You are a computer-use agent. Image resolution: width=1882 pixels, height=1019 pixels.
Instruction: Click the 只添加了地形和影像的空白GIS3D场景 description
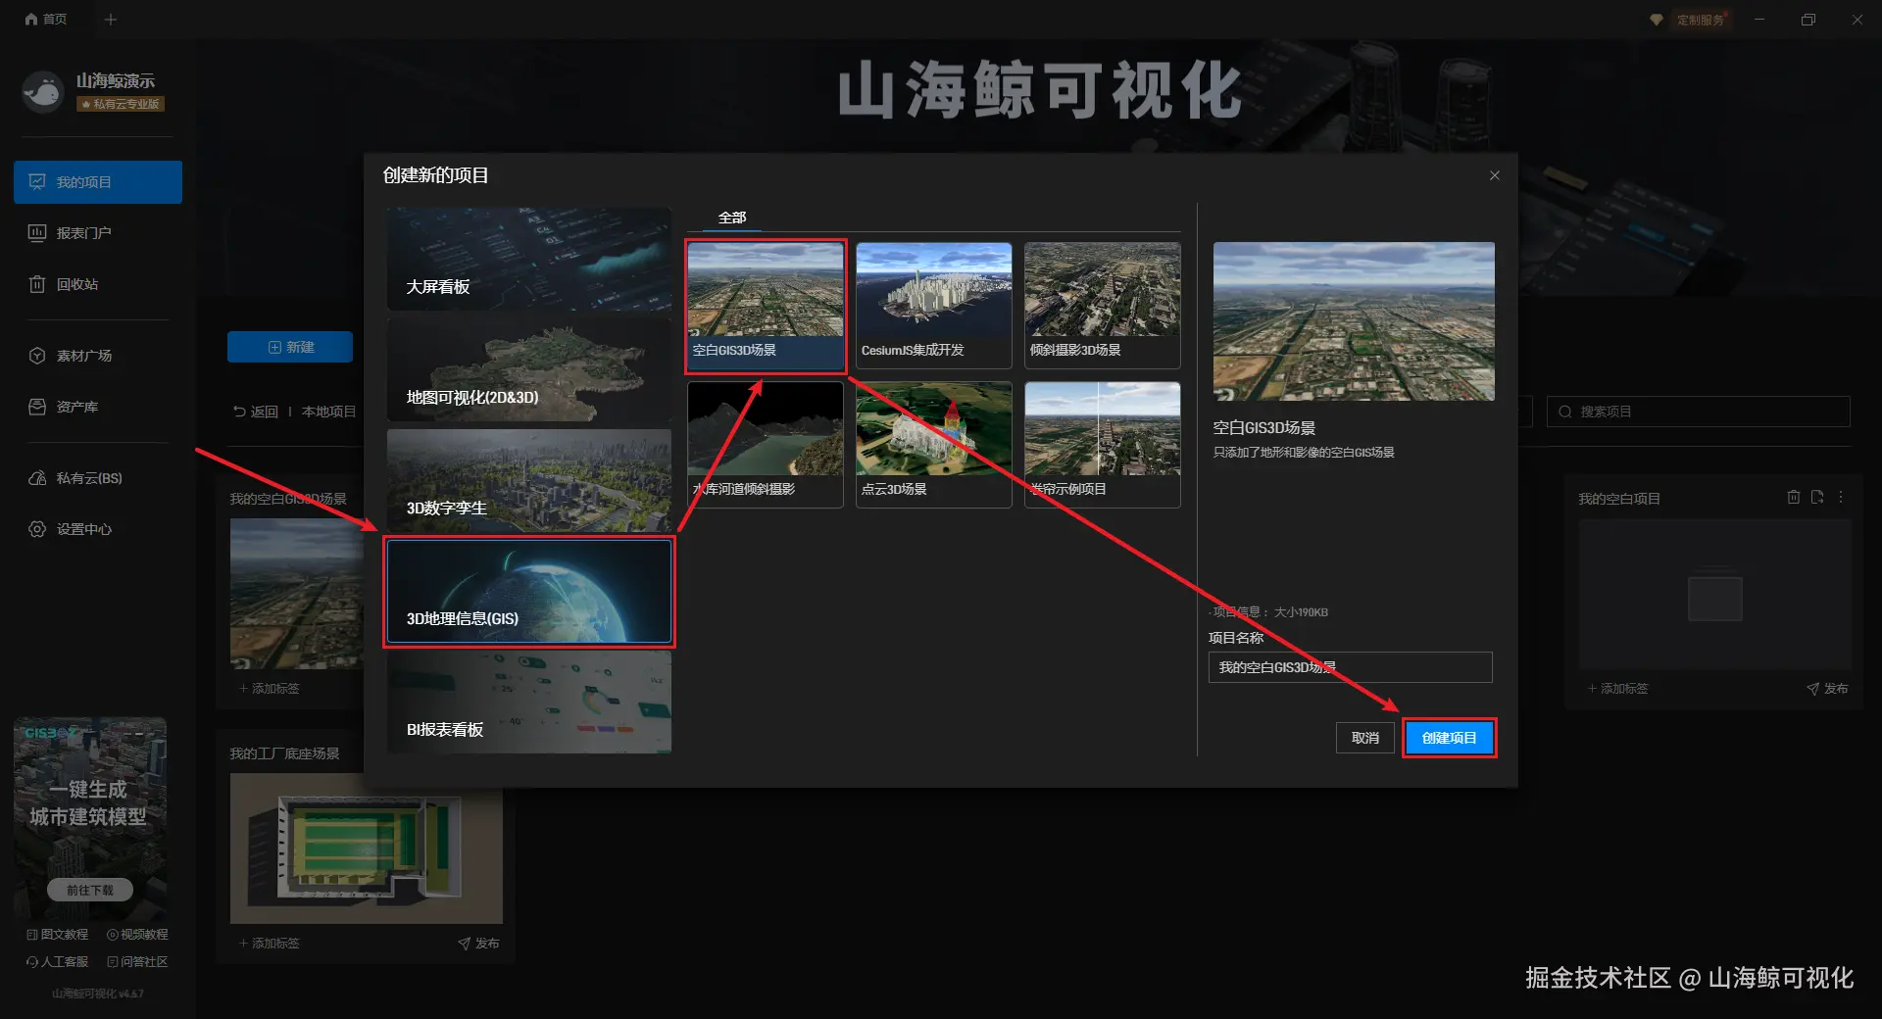click(x=1304, y=453)
